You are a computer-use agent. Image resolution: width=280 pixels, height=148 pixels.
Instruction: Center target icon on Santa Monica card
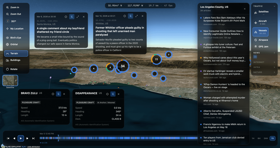click(x=66, y=17)
